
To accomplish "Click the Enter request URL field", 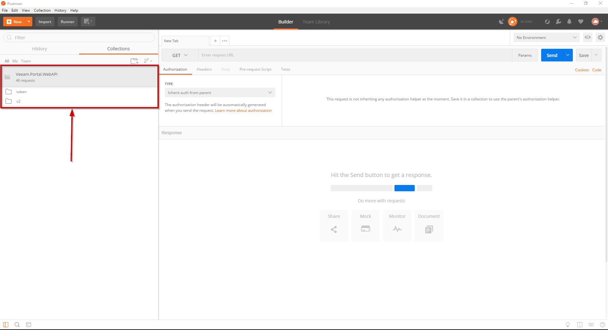I will tap(355, 55).
